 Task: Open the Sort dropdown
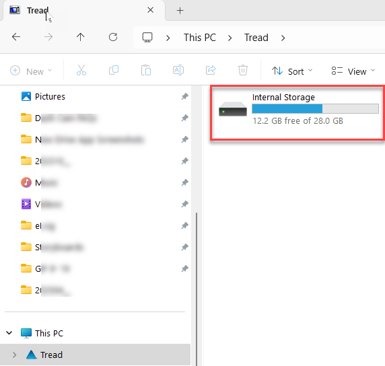292,71
